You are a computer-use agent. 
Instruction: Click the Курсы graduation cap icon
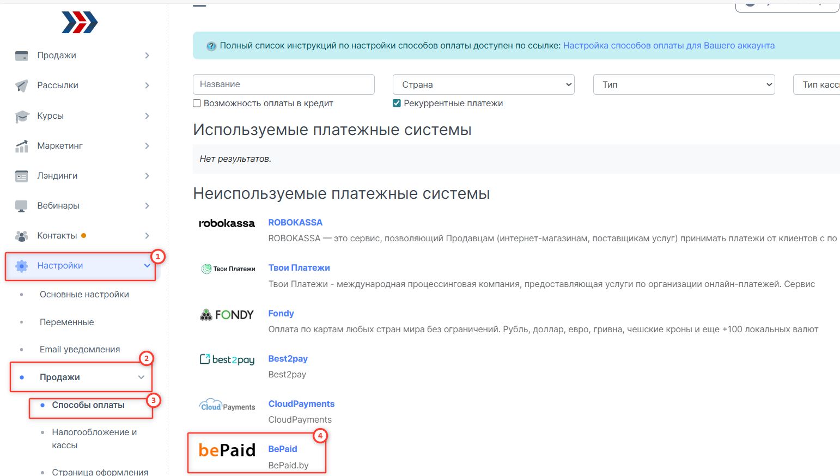[x=21, y=116]
